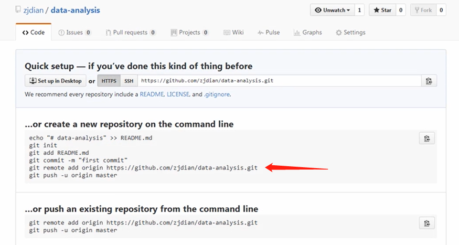Click the echo "# data-analysis" command line
This screenshot has width=459, height=245.
click(90, 138)
